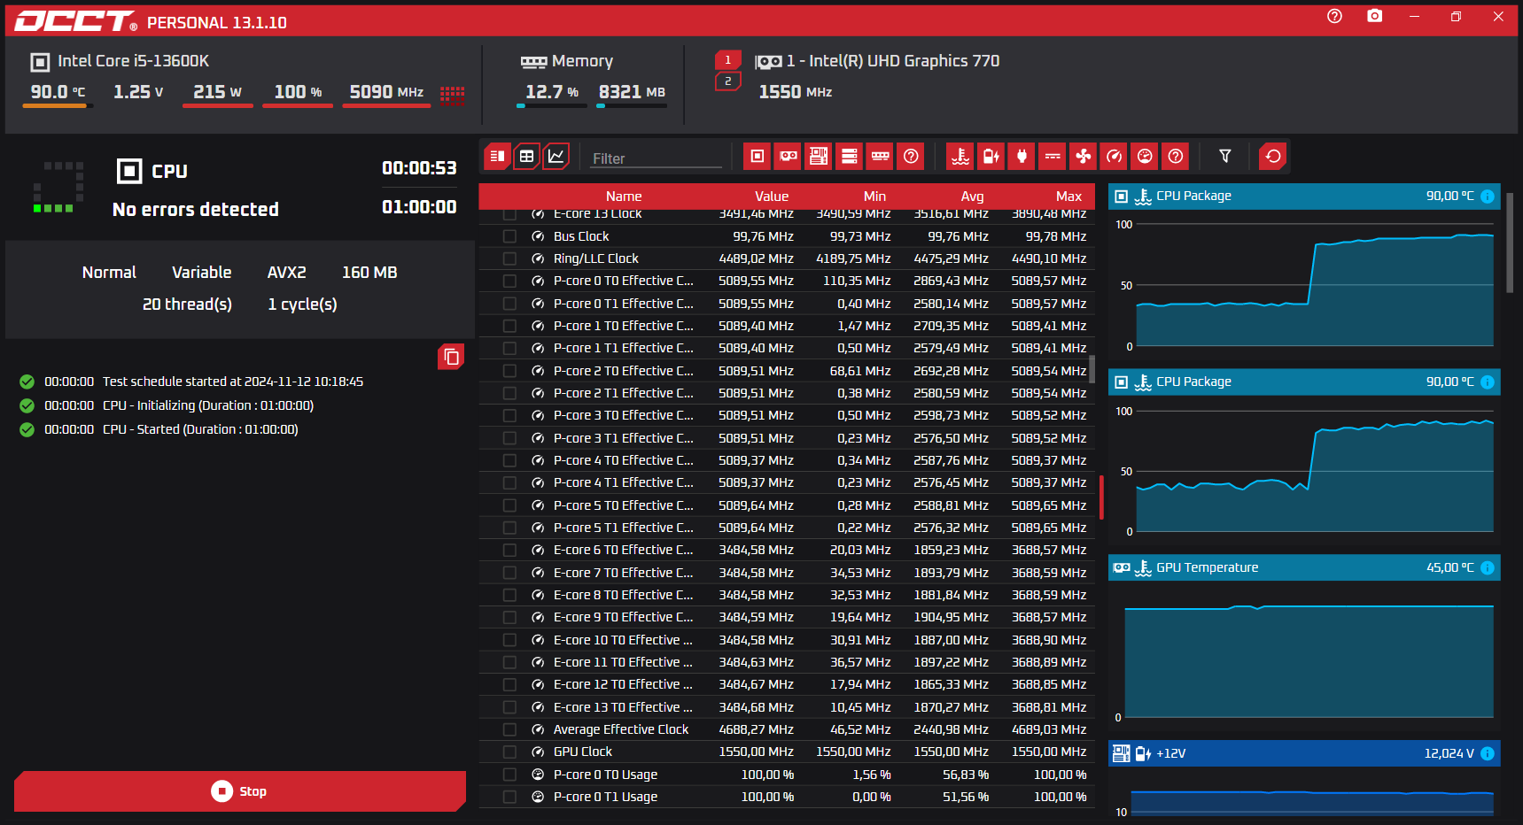This screenshot has width=1523, height=825.
Task: Click the "160 MB" memory setting text
Action: tap(369, 273)
